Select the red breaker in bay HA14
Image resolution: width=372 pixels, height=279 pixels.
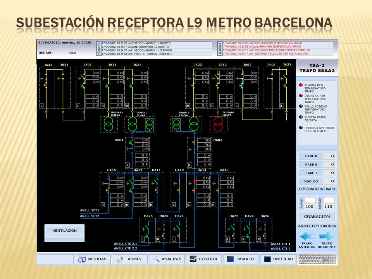coord(195,181)
